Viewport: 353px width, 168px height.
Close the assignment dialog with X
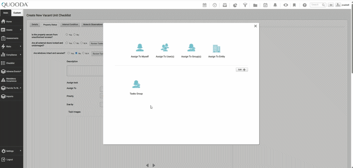[x=255, y=26]
